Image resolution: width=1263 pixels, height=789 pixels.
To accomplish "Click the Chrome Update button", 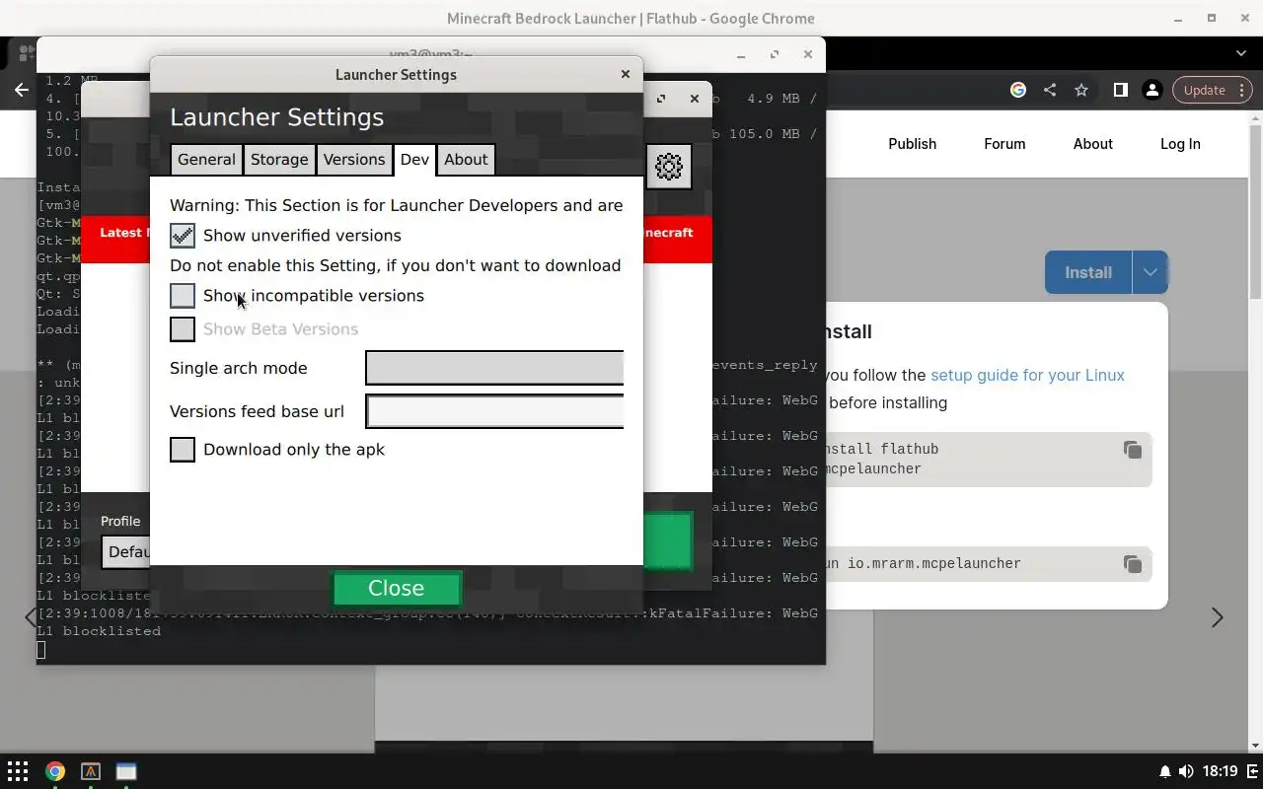I will 1204,90.
